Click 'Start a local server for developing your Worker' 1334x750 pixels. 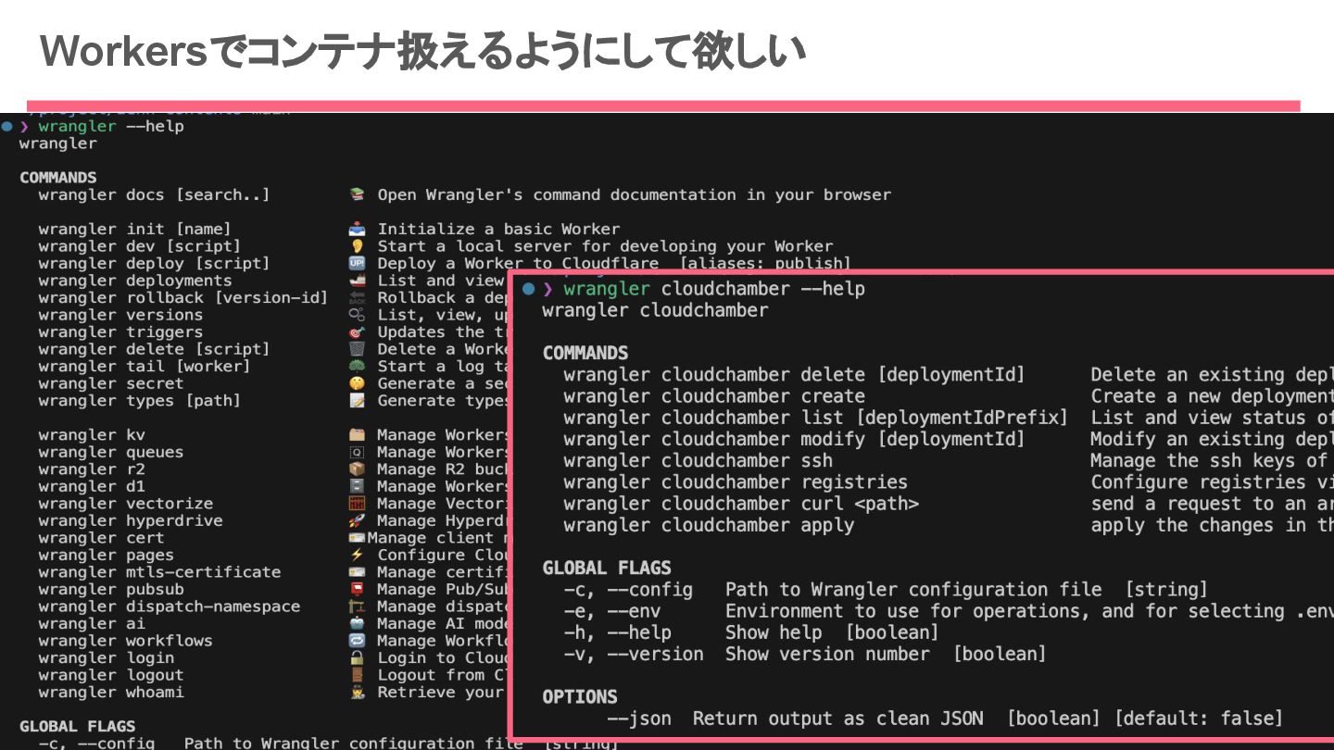tap(605, 246)
